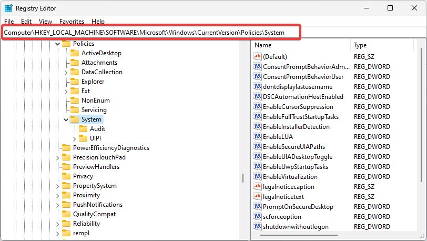Viewport: 427px width, 241px height.
Task: Click the Audit folder icon
Action: [x=83, y=129]
